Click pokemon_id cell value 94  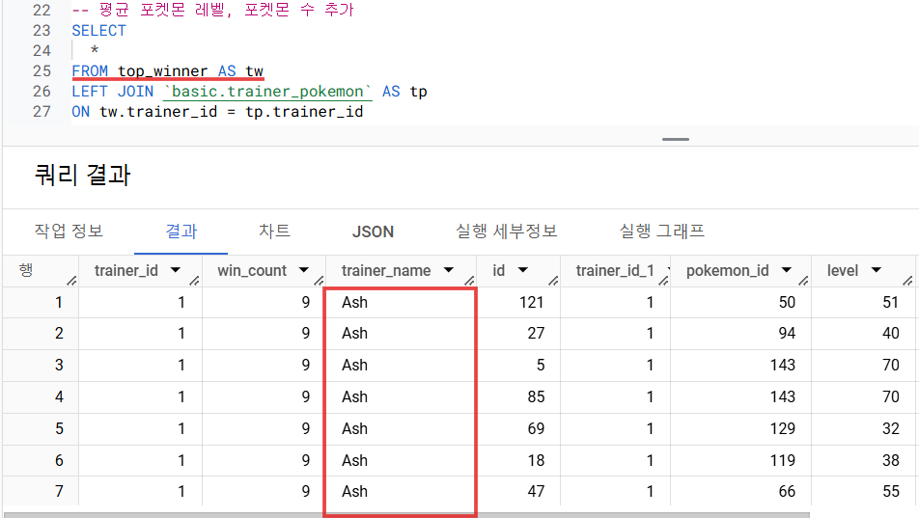point(787,333)
